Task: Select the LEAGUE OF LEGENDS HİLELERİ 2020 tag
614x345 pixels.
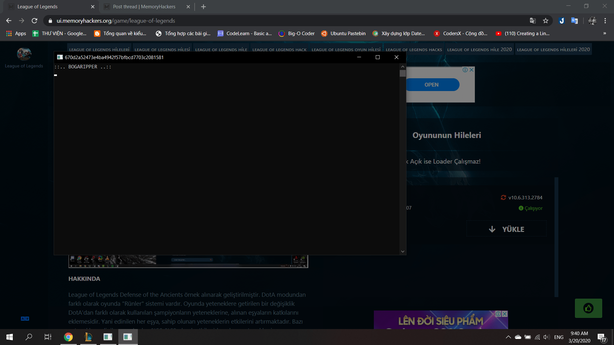Action: [x=553, y=50]
